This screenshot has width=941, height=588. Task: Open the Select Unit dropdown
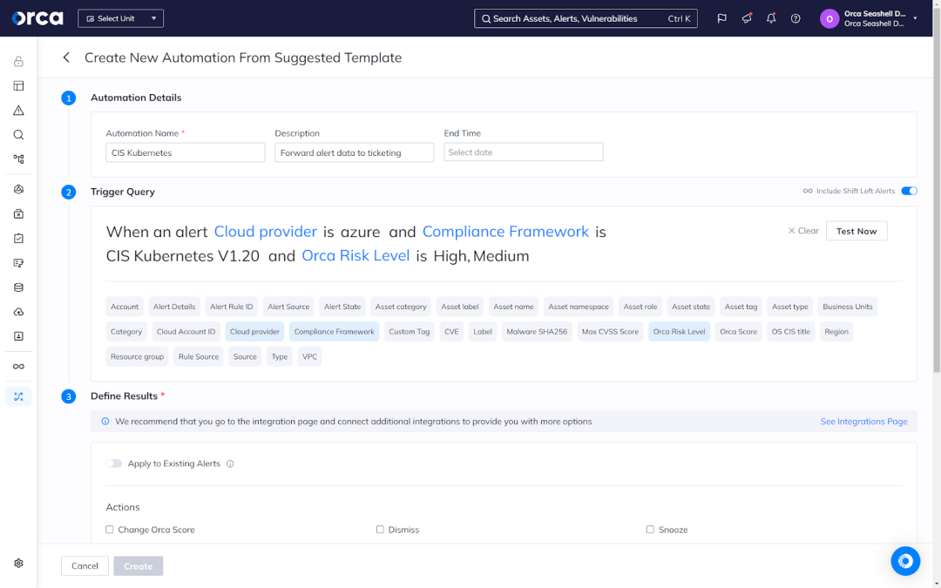tap(120, 18)
